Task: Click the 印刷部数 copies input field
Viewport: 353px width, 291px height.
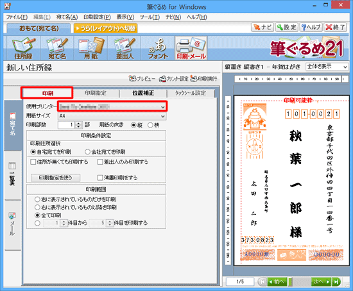Action: [66, 125]
